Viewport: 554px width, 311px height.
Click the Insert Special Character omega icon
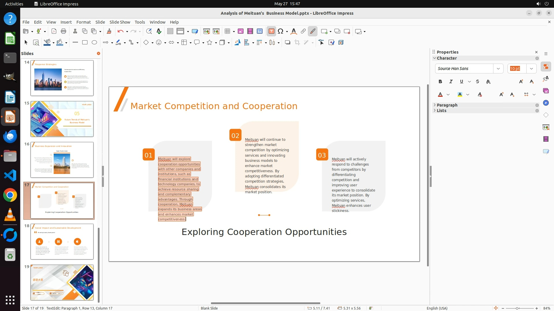pyautogui.click(x=280, y=31)
